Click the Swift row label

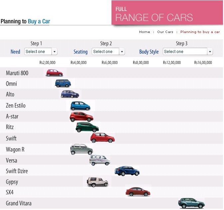(11, 138)
